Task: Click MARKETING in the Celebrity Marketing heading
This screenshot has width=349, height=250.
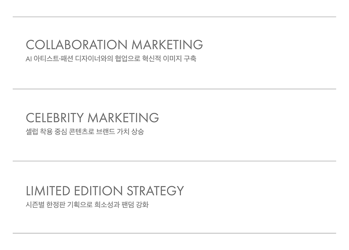Action: tap(123, 118)
